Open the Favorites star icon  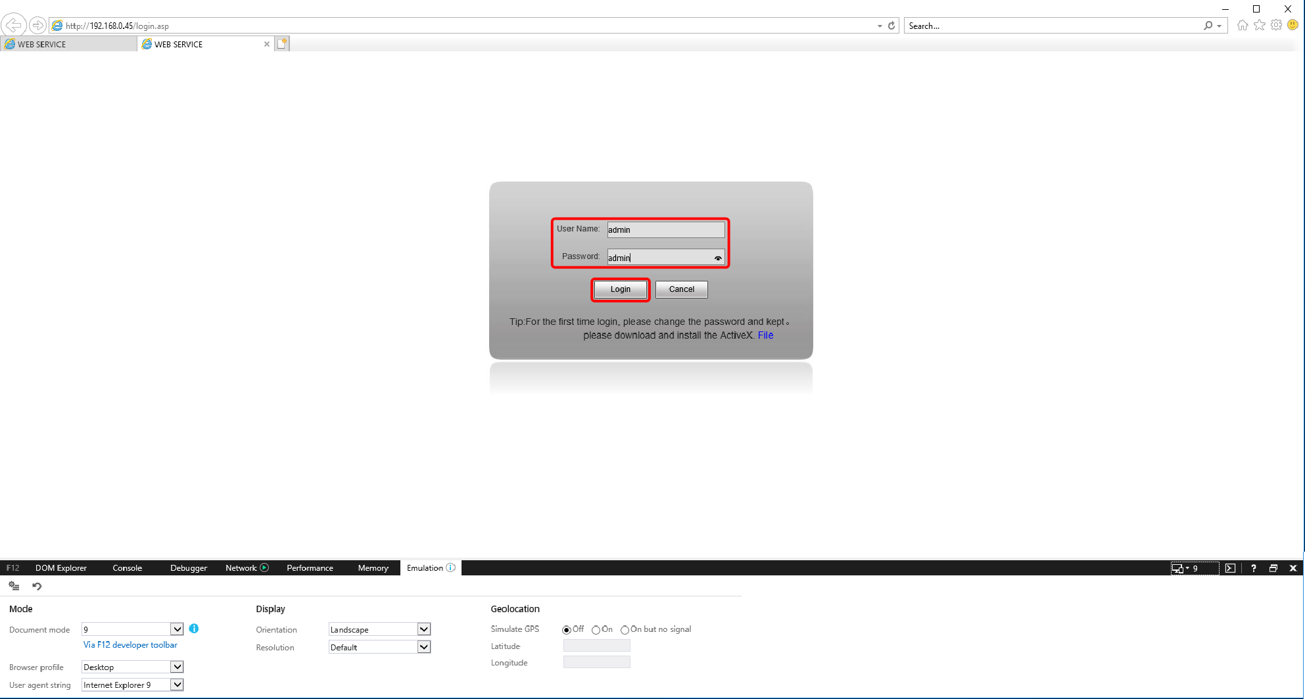[1259, 25]
